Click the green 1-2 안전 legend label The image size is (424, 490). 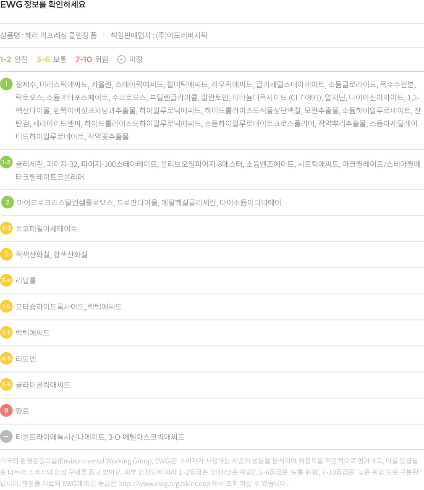pos(14,59)
